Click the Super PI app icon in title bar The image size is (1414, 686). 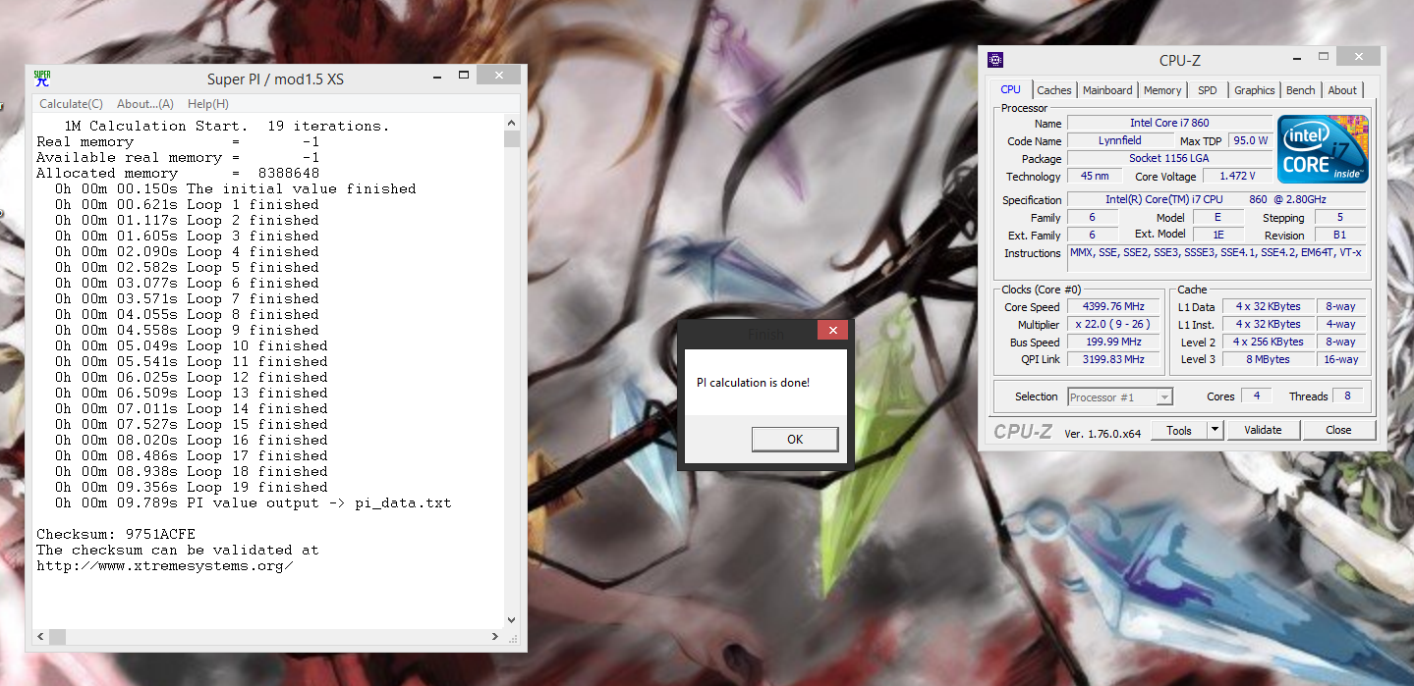click(x=42, y=78)
